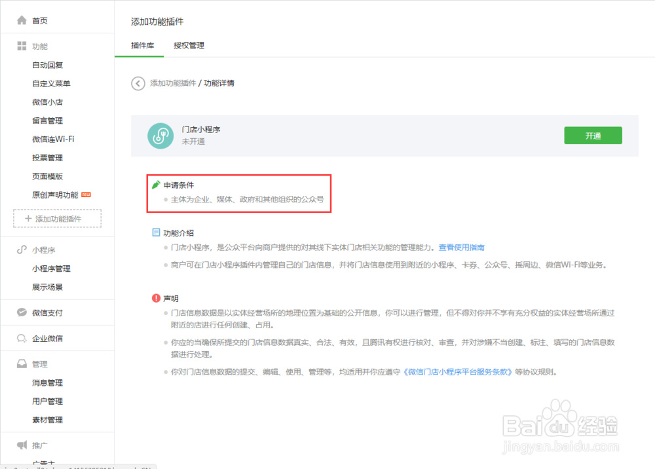Viewport: 655px width, 469px height.
Task: Click the 添加功能插件 dashed button
Action: point(57,218)
